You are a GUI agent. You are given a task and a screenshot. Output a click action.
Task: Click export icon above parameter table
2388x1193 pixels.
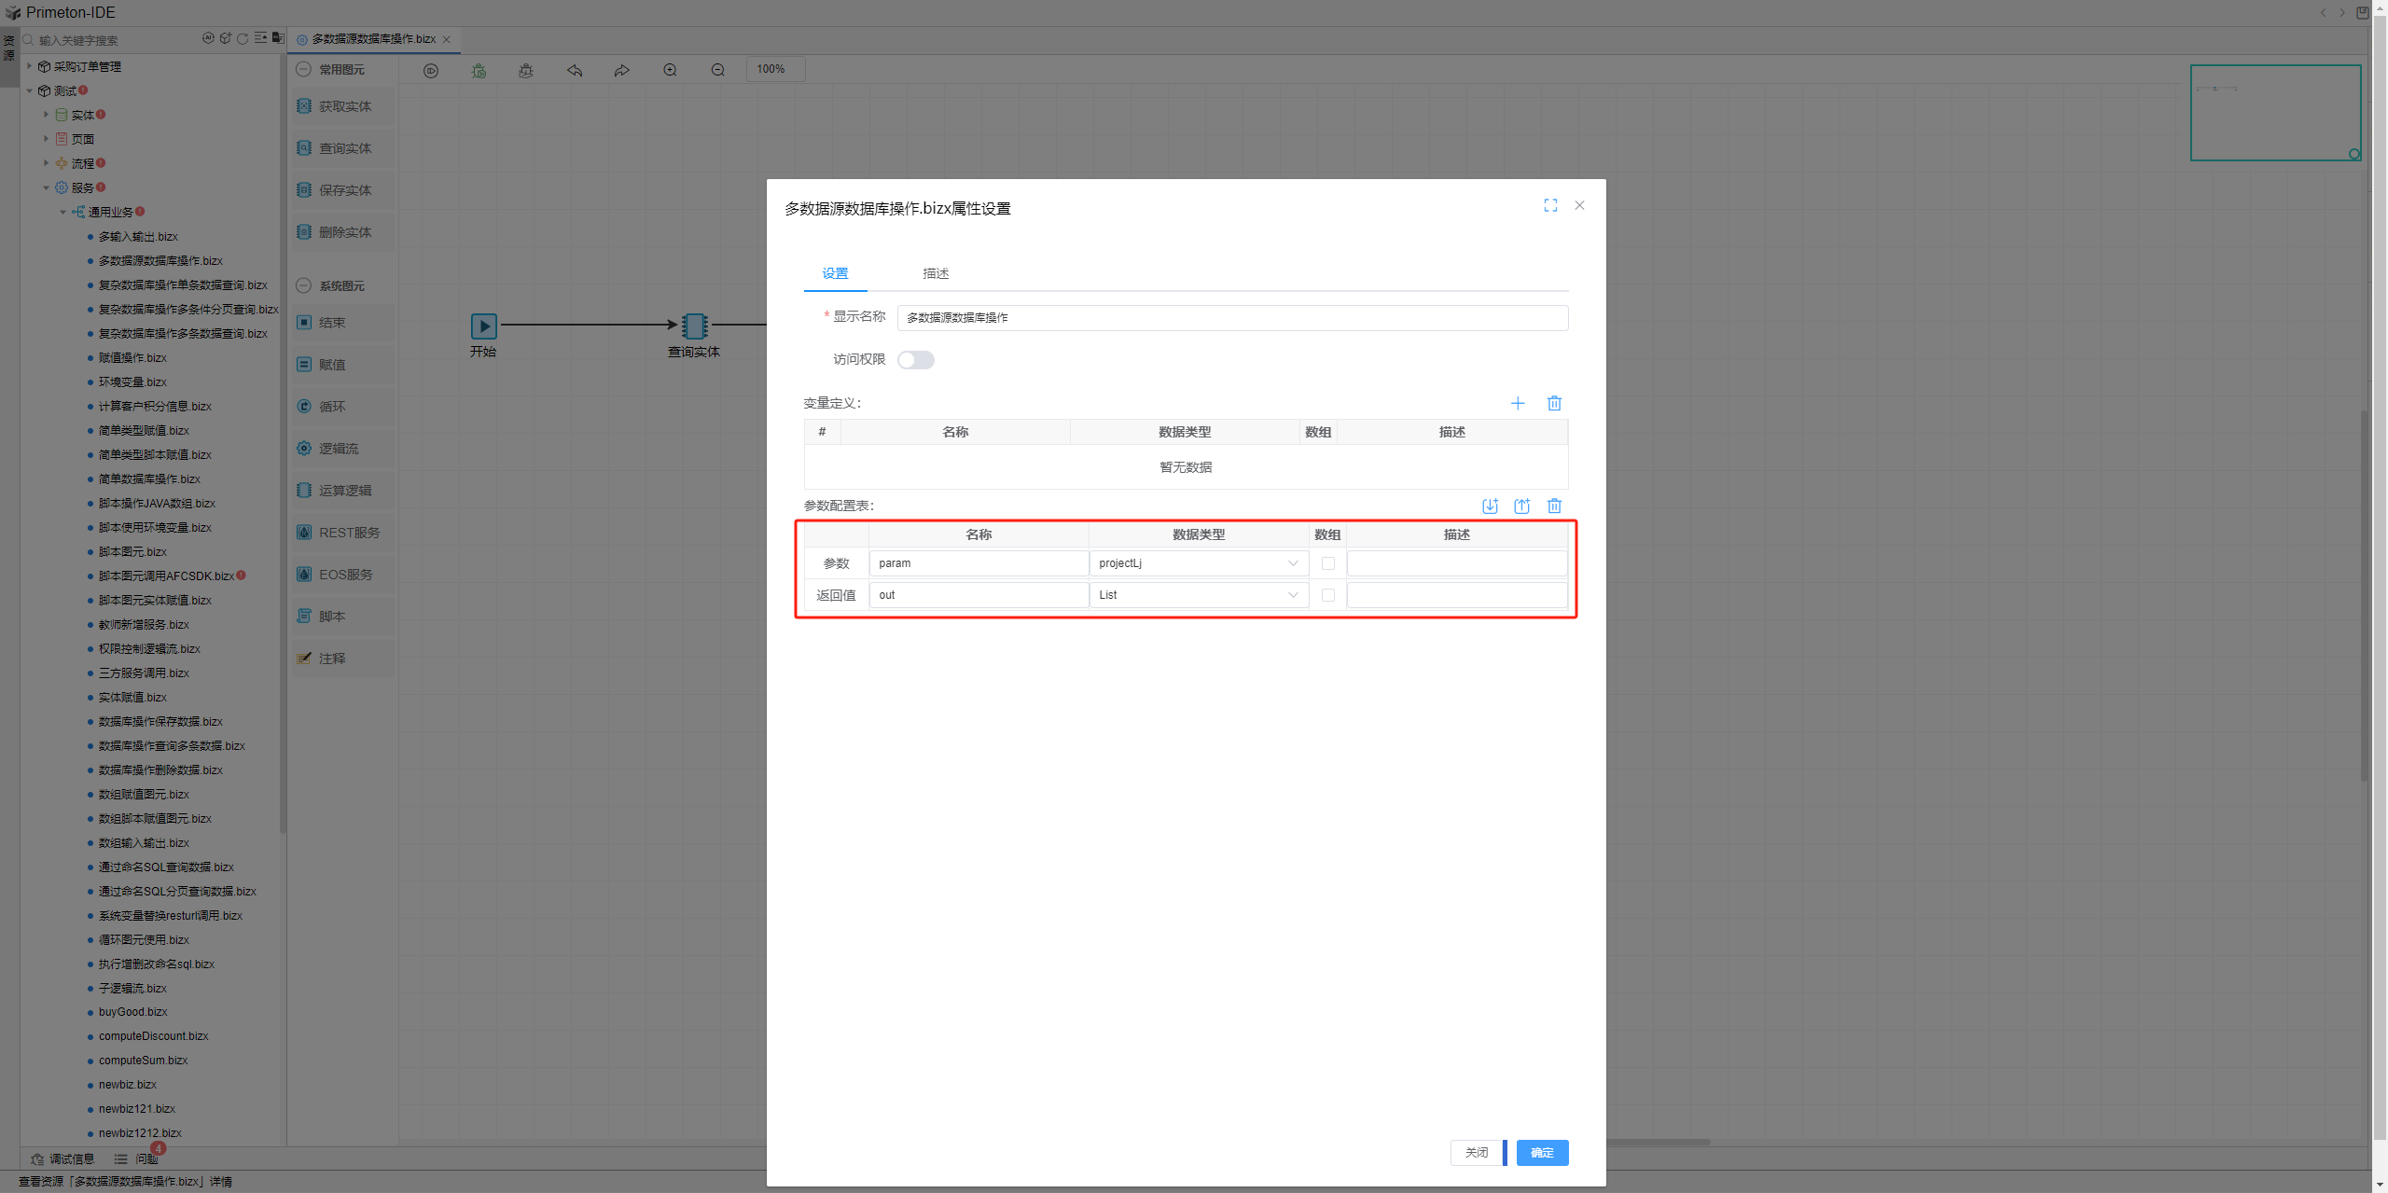[x=1521, y=506]
